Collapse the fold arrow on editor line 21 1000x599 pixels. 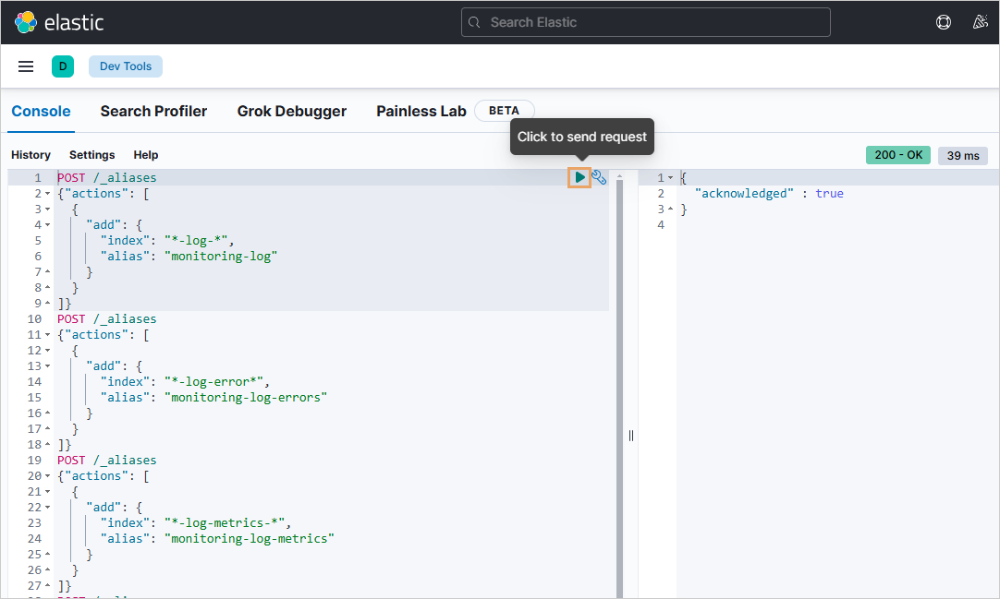[x=48, y=492]
